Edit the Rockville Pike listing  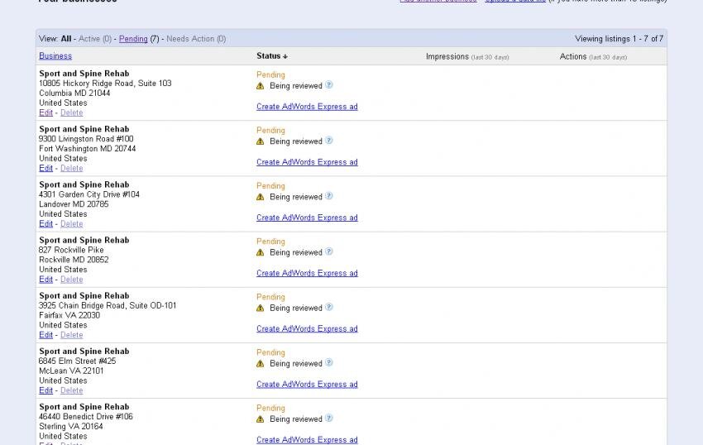click(45, 280)
